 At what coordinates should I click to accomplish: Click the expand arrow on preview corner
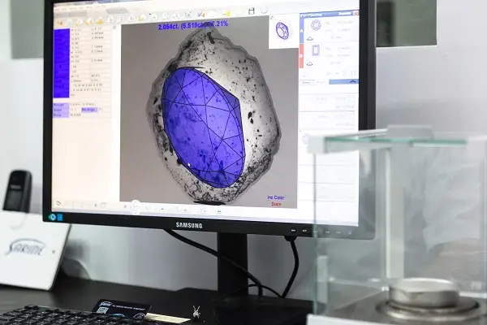tap(273, 18)
